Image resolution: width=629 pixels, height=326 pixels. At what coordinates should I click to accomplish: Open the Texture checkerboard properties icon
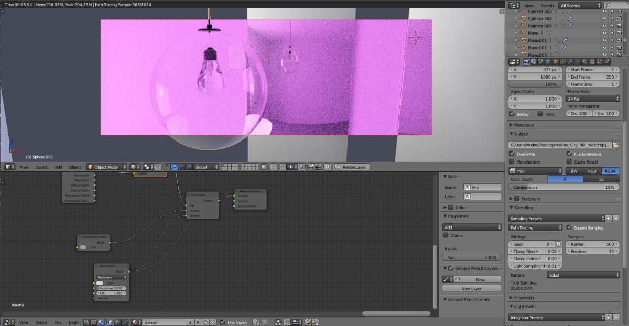592,62
